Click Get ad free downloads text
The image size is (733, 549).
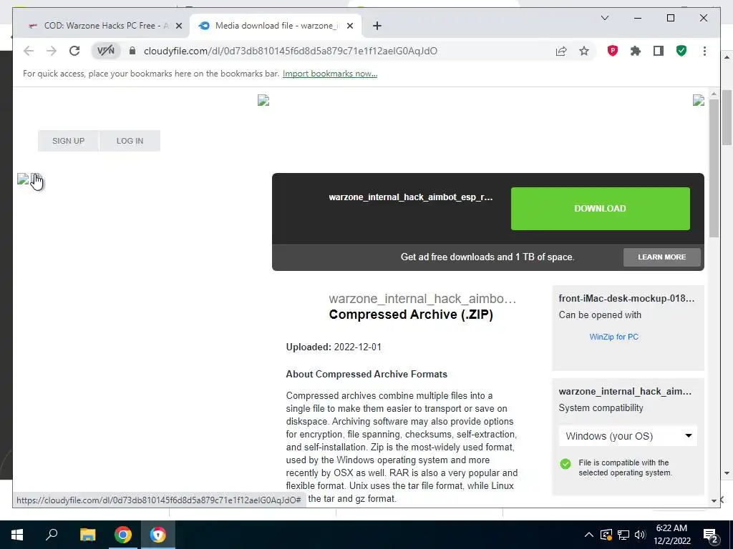pyautogui.click(x=487, y=257)
